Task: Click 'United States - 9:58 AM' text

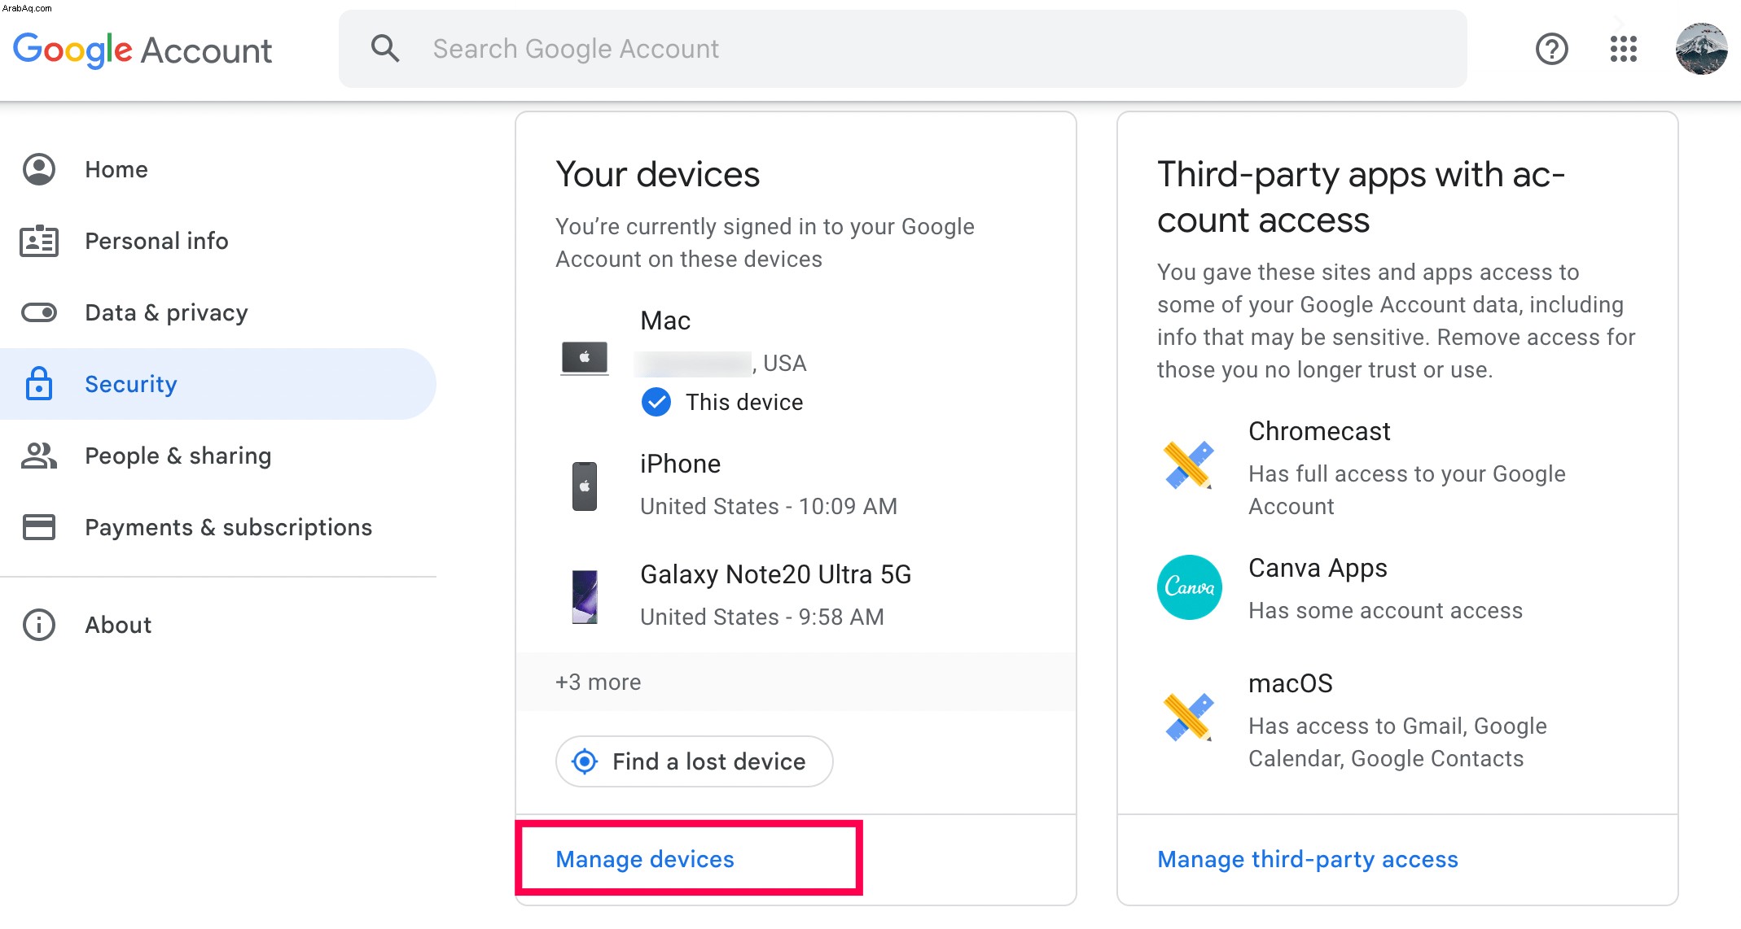Action: coord(762,617)
